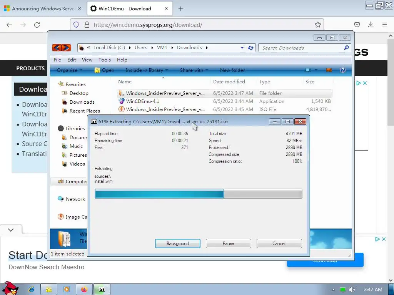This screenshot has height=295, width=394.
Task: Toggle the preview pane icon in Explorer toolbar
Action: point(329,70)
